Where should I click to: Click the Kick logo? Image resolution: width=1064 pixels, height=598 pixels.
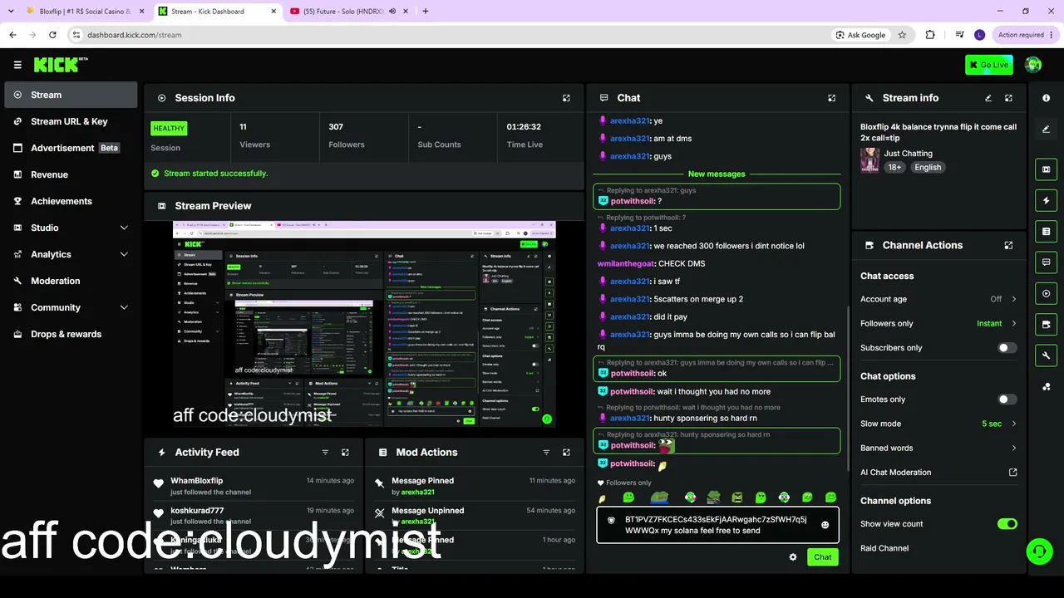click(61, 65)
